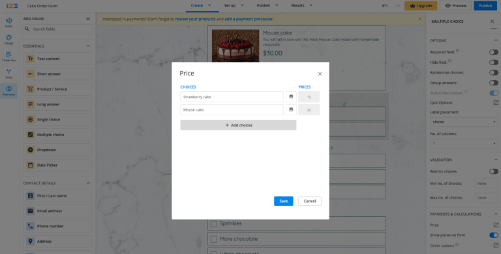Open the Create tab dropdown arrow
501x254 pixels.
209,5
